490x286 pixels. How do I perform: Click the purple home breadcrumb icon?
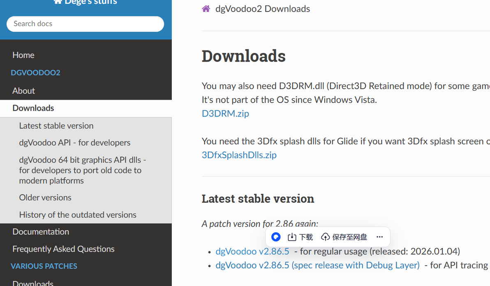pyautogui.click(x=206, y=9)
